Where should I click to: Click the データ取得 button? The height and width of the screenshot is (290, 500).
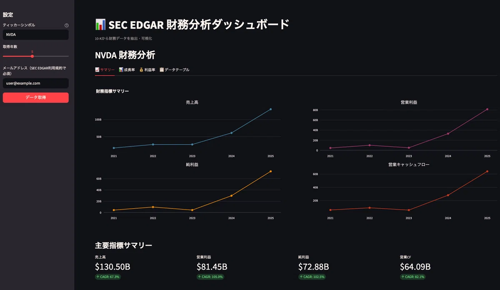click(36, 97)
